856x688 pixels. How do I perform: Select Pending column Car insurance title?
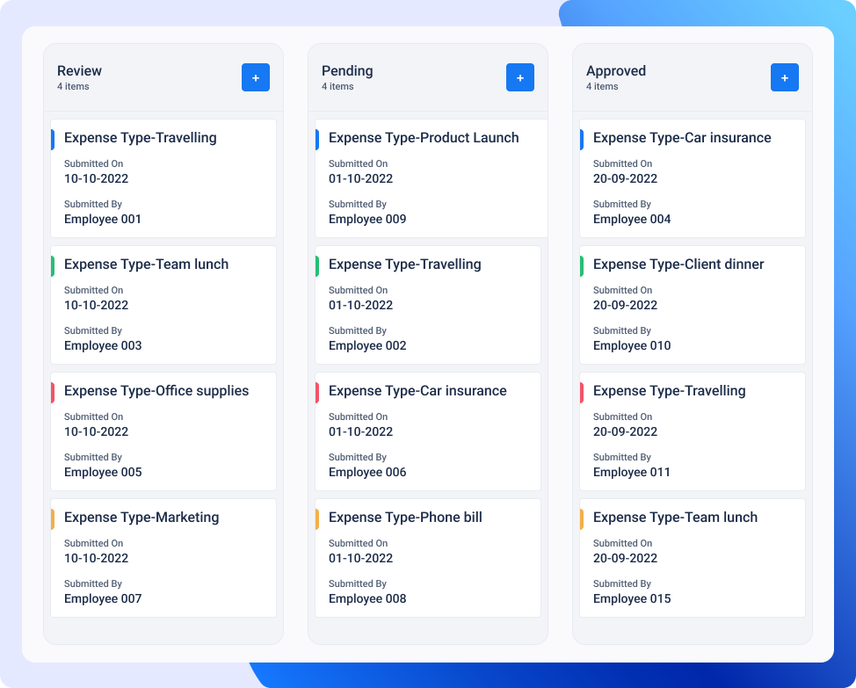(417, 391)
